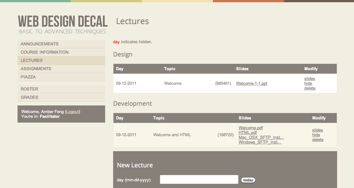The image size is (354, 188).
Task: Click the Topic header in Design table
Action: click(x=170, y=69)
